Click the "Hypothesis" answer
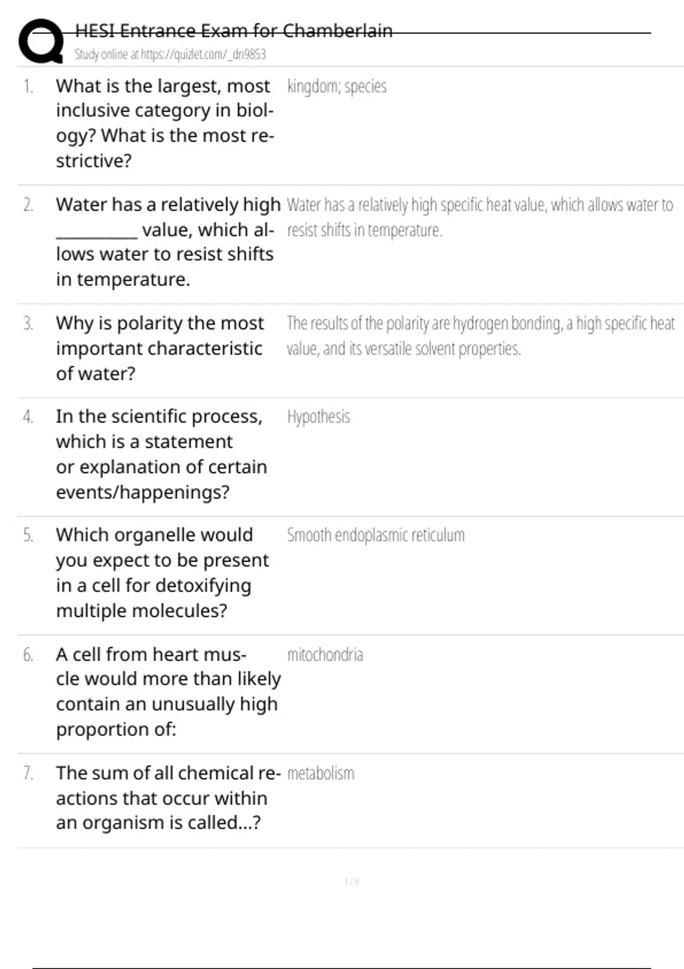The width and height of the screenshot is (684, 969). click(318, 417)
